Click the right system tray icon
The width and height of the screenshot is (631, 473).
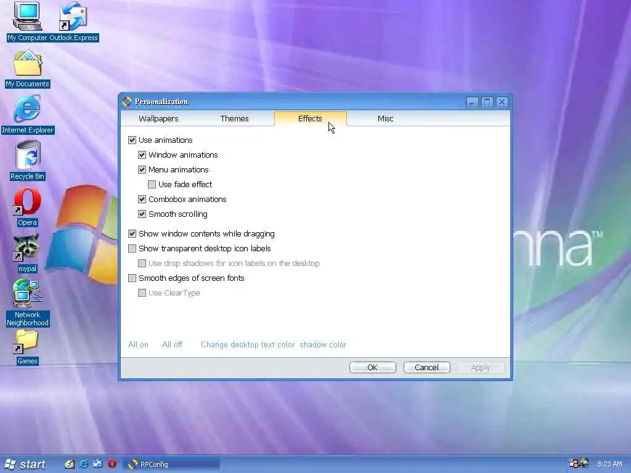point(584,463)
